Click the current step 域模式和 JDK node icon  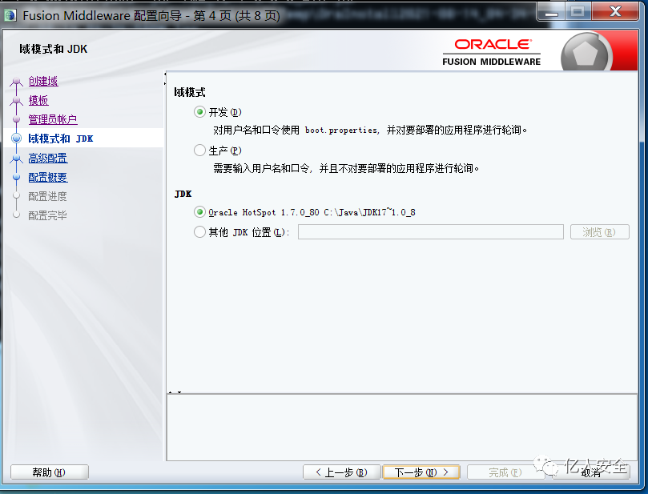tap(17, 139)
